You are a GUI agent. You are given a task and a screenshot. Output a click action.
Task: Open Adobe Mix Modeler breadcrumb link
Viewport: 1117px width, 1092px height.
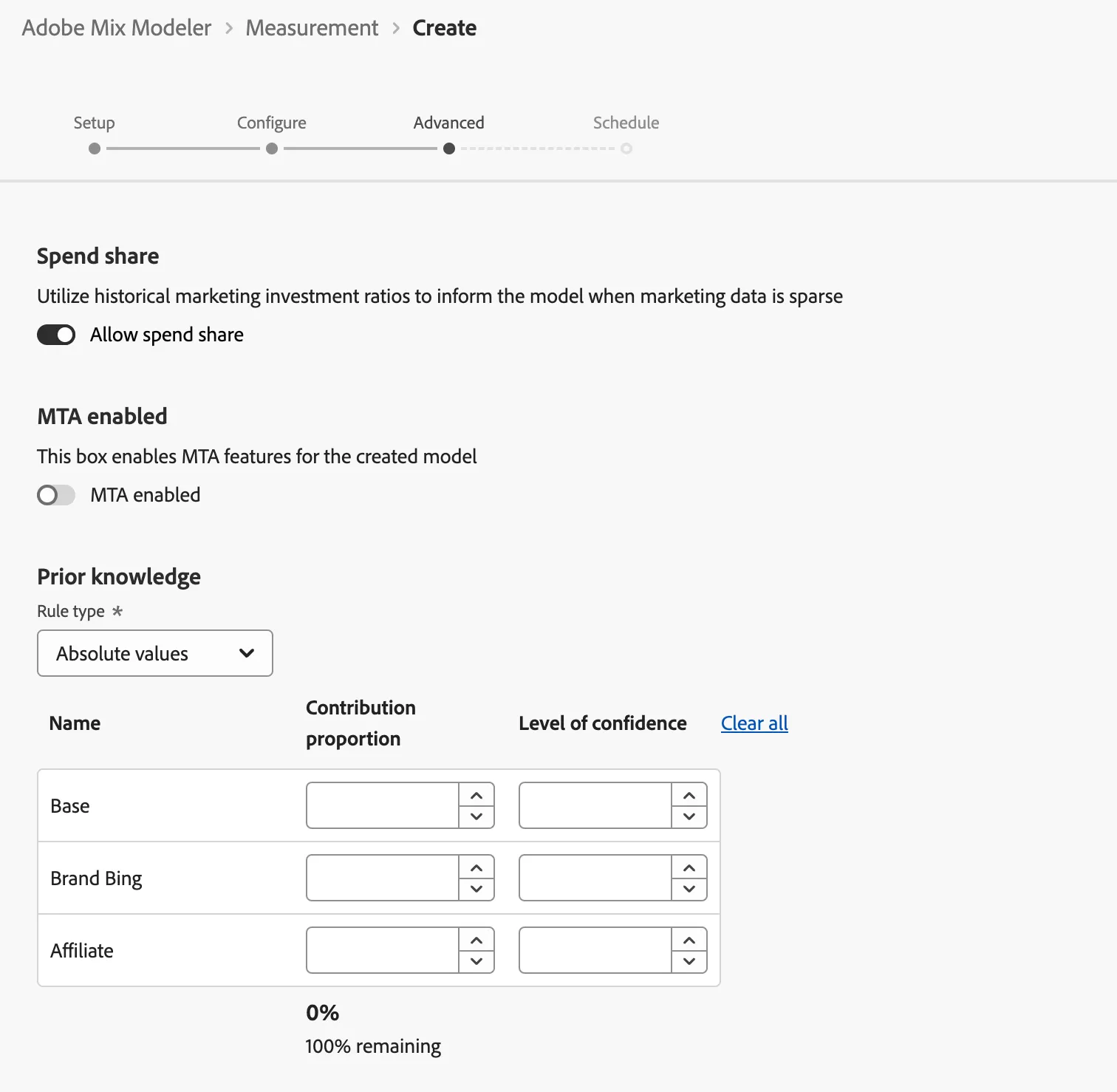click(117, 28)
